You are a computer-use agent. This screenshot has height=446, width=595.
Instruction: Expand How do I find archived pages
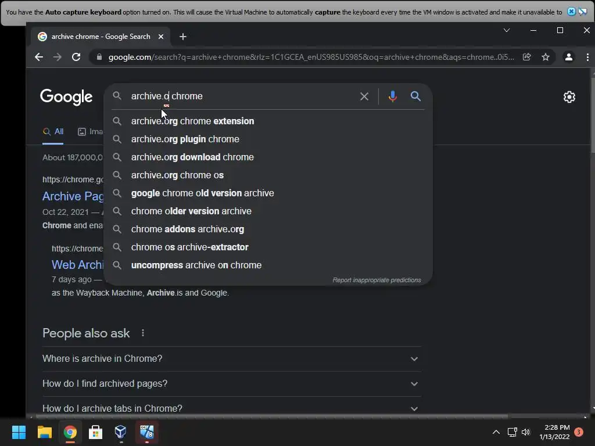[231, 384]
